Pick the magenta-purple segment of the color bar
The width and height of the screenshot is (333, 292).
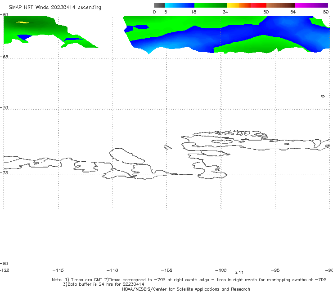coord(311,5)
